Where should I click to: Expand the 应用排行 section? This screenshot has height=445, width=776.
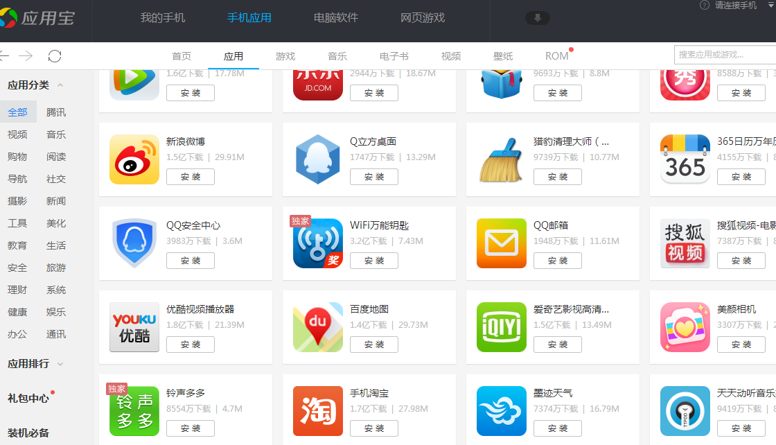pyautogui.click(x=60, y=364)
